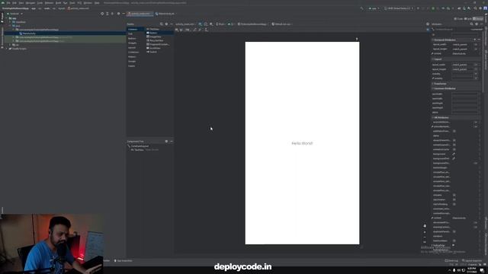This screenshot has width=488, height=274.
Task: Select TextView in Component Tree
Action: 137,150
